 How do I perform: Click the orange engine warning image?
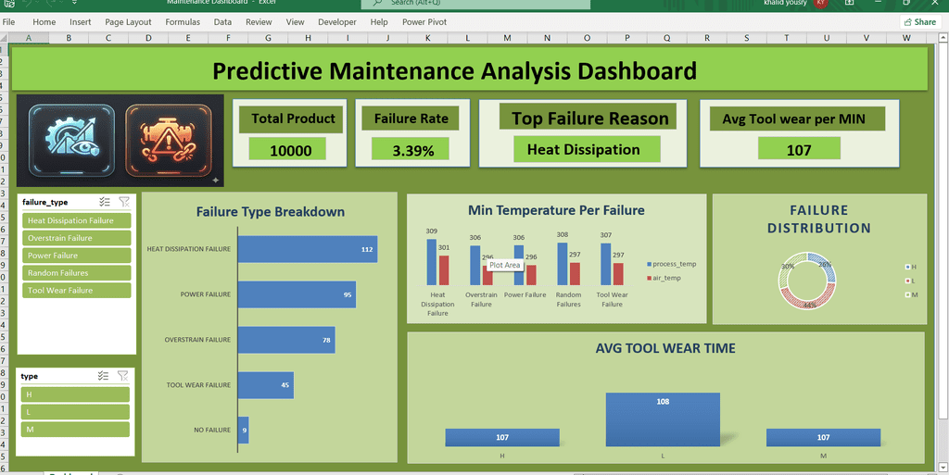point(169,141)
